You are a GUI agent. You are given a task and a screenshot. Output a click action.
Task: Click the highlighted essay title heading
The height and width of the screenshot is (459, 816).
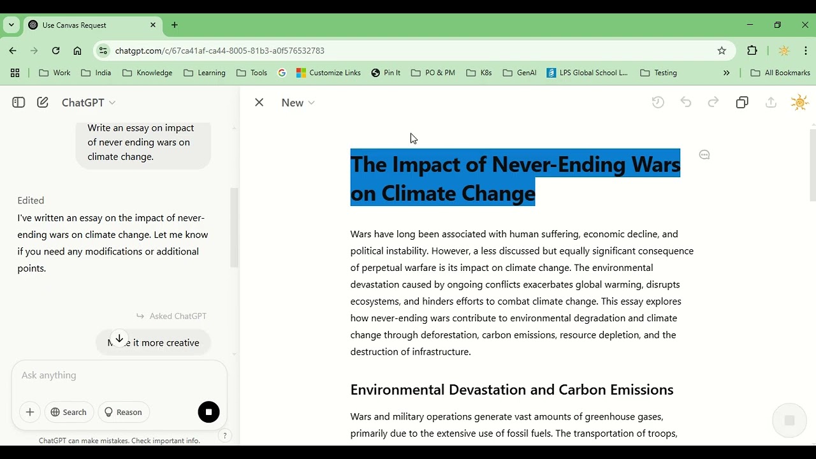(x=515, y=178)
